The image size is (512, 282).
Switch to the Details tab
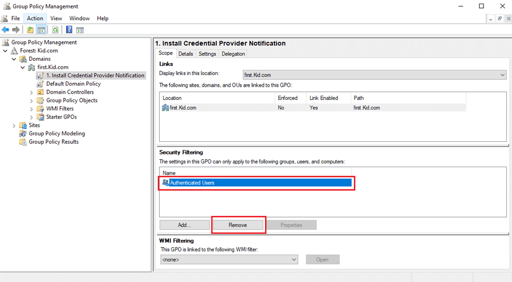pos(186,54)
